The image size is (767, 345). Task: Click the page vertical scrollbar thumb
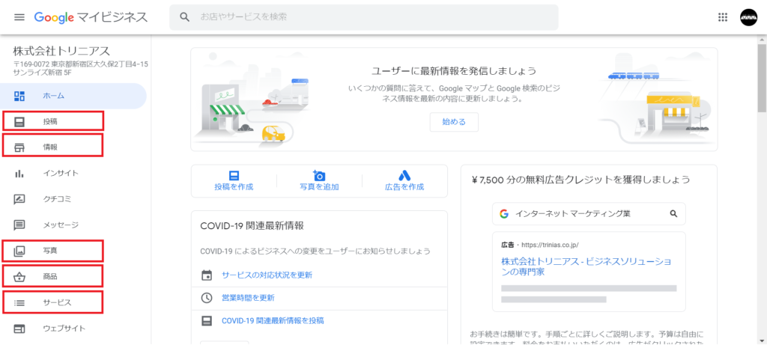[x=762, y=78]
